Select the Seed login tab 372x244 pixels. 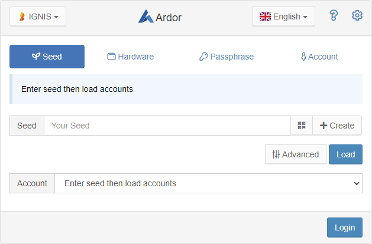[x=47, y=57]
